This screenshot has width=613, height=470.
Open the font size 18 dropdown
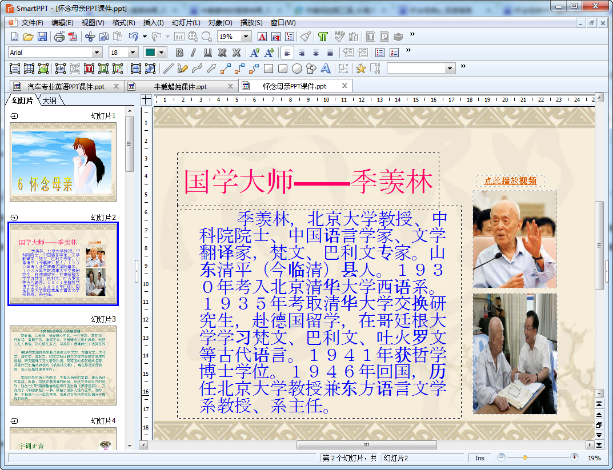coord(133,53)
